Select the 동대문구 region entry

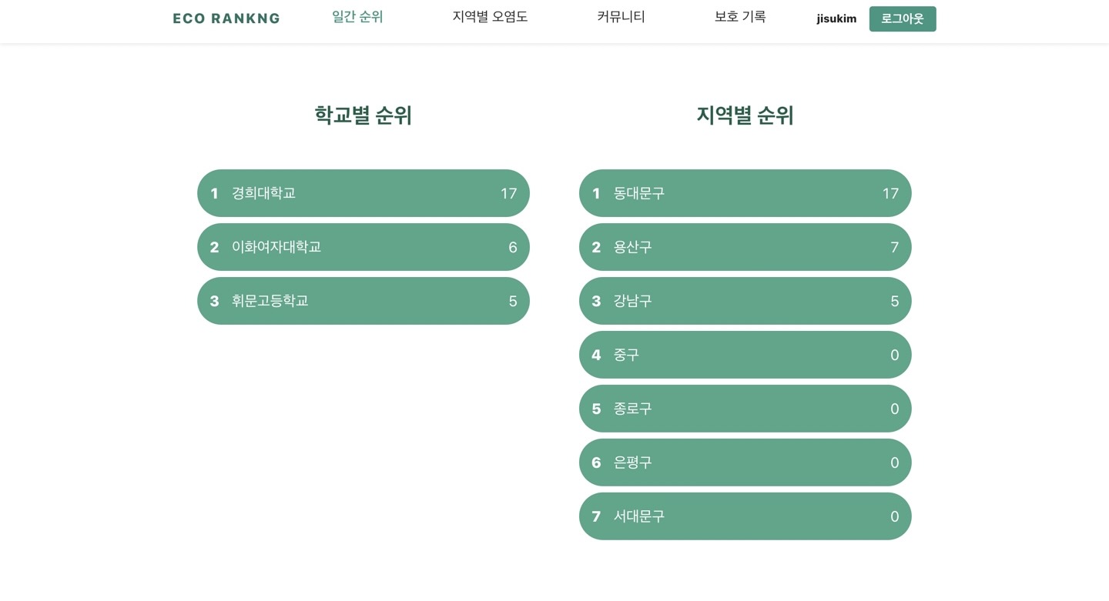[x=745, y=193]
